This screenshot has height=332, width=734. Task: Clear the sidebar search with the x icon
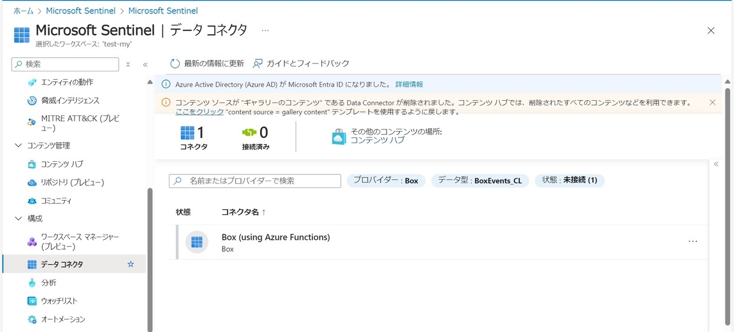pos(128,64)
